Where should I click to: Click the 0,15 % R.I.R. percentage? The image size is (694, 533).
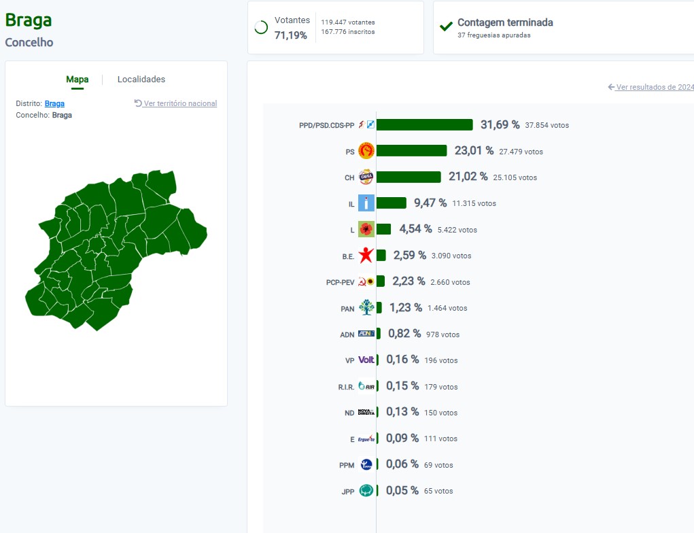pos(402,385)
